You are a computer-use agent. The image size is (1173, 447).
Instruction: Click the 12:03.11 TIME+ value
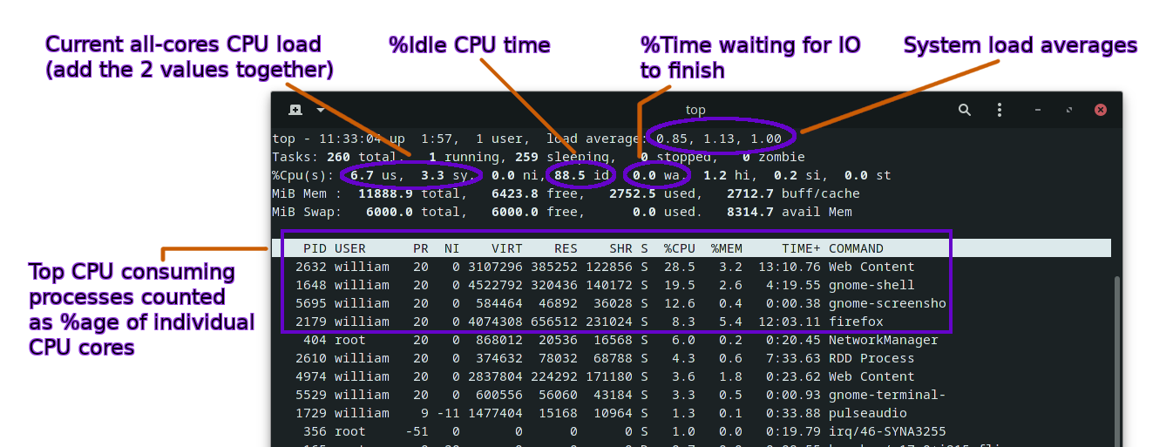point(789,322)
